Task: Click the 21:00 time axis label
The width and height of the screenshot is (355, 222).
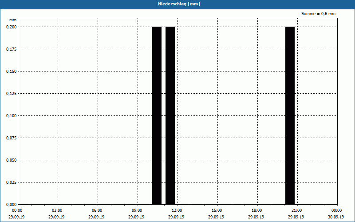Action: (x=296, y=210)
